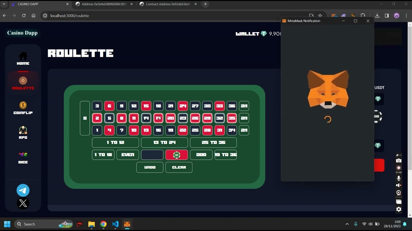Bet on black number 3
Screen dimensions: 412x231
click(x=97, y=106)
